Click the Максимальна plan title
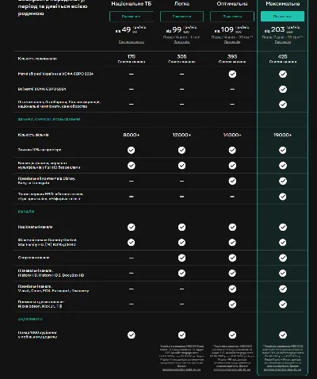This screenshot has height=379, width=317. pos(283,4)
